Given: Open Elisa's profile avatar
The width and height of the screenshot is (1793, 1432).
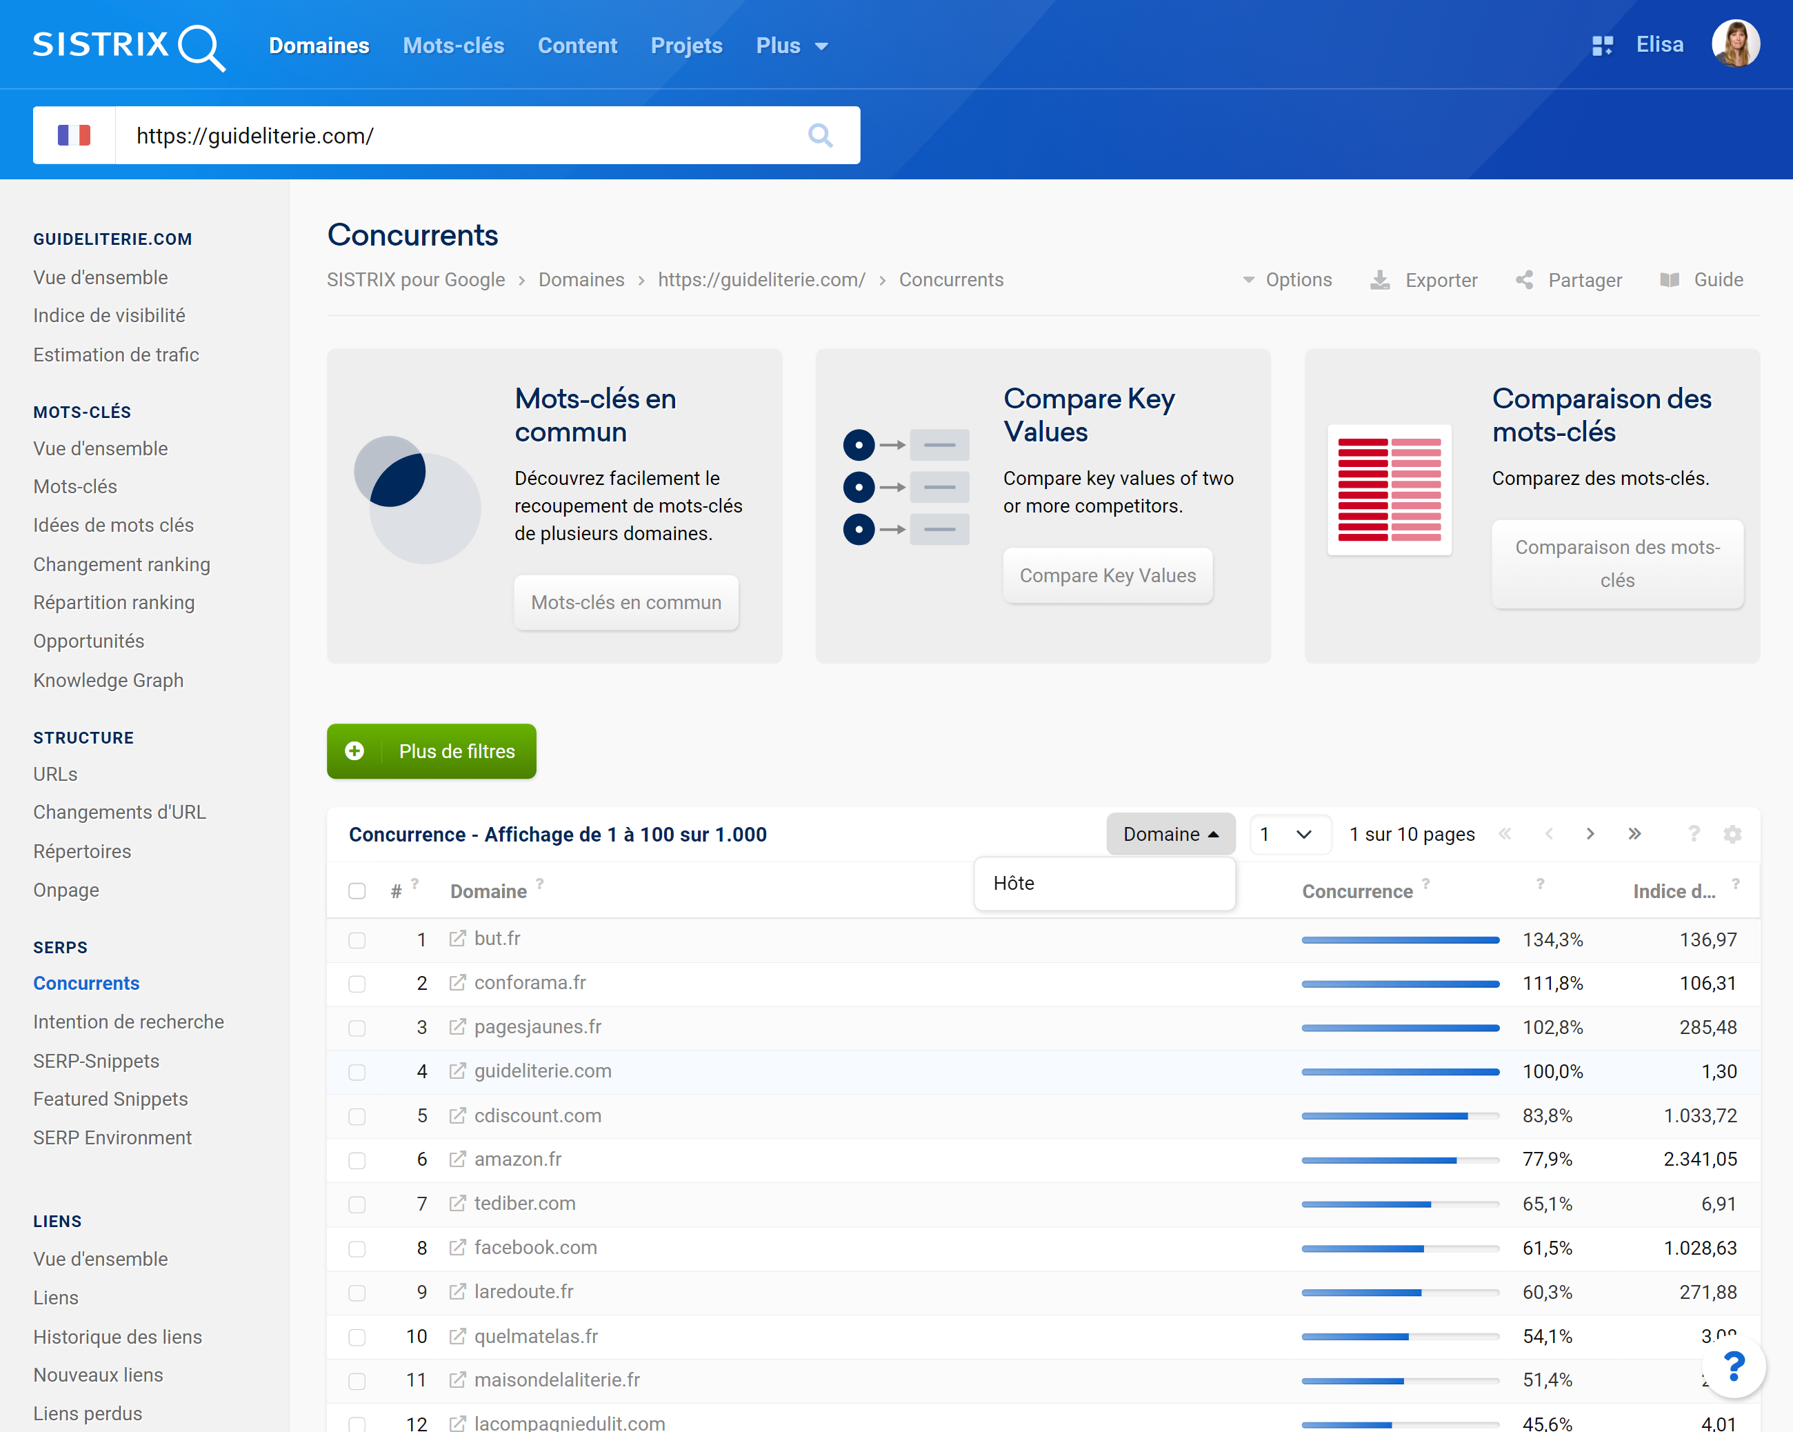Looking at the screenshot, I should pyautogui.click(x=1735, y=44).
